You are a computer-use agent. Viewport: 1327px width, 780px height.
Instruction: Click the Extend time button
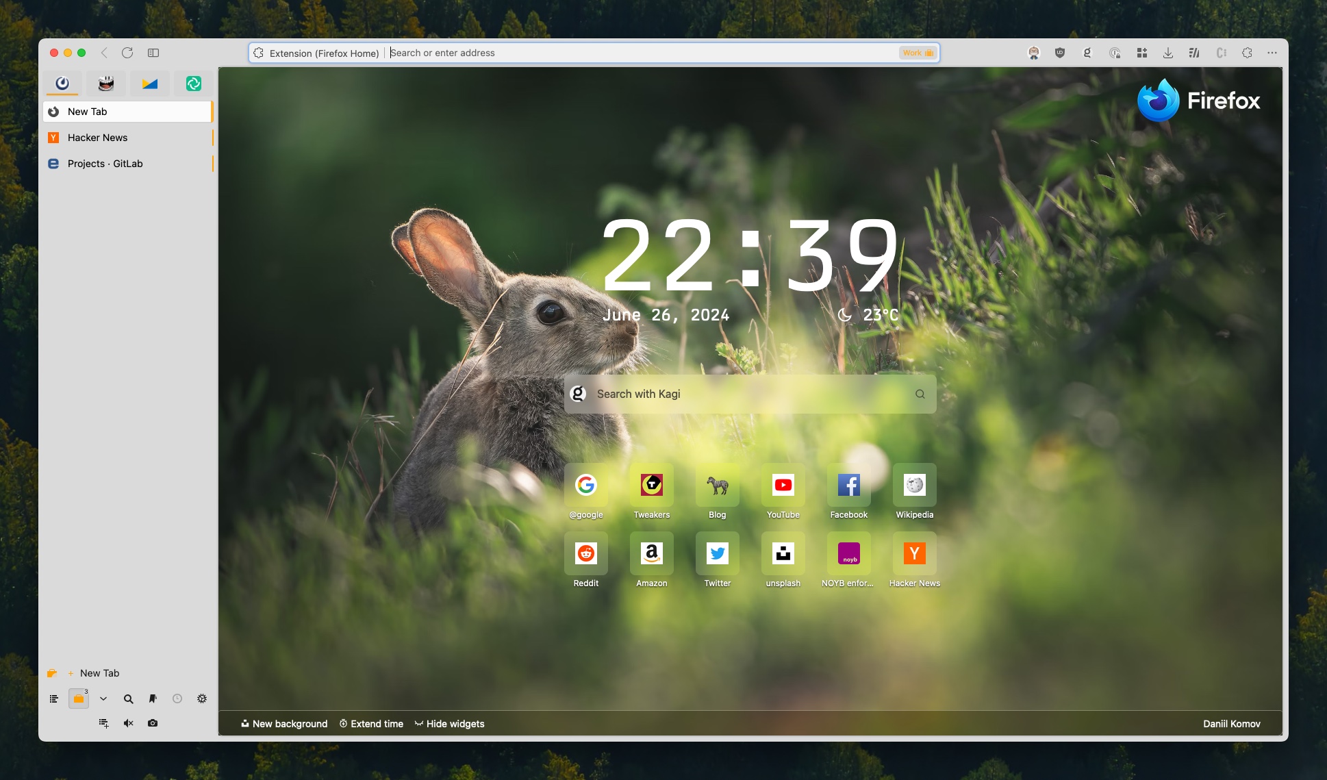click(371, 724)
